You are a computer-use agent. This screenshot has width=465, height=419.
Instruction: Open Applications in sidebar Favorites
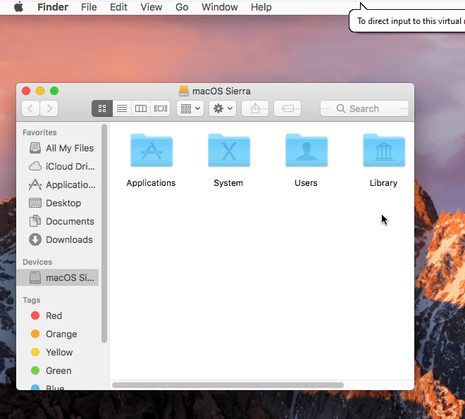58,185
